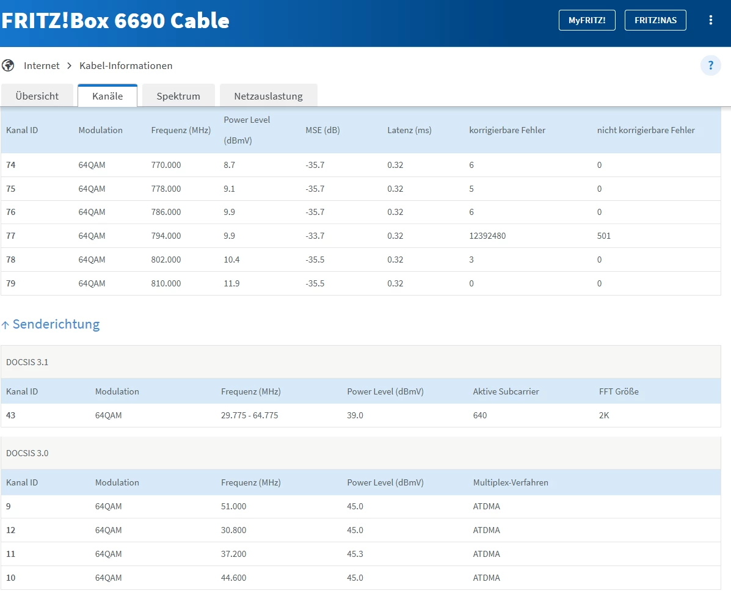Image resolution: width=731 pixels, height=596 pixels.
Task: Click the FRITZ!Box 6690 Cable logo
Action: [115, 21]
